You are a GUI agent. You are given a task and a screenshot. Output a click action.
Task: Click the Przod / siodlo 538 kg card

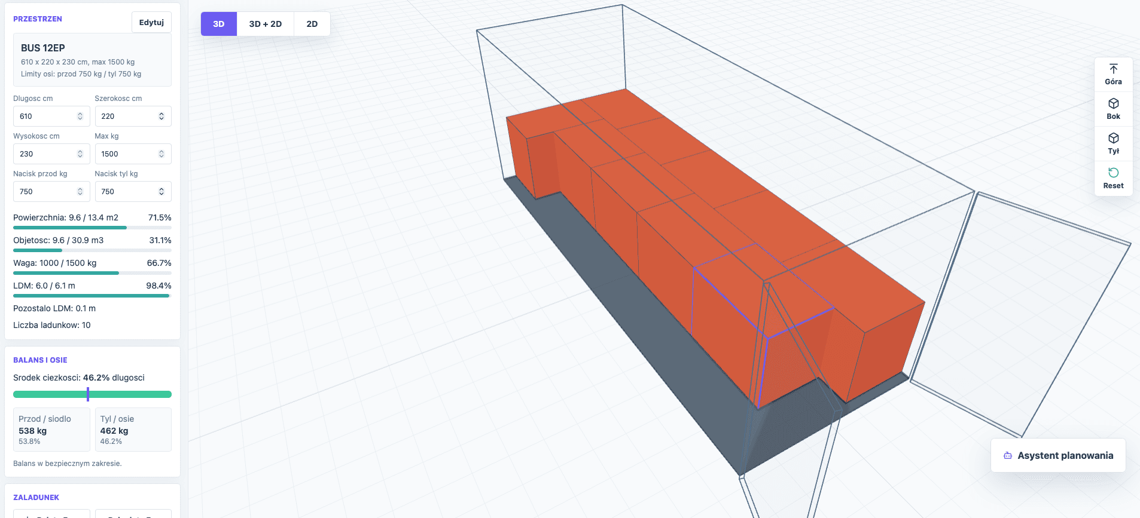(x=51, y=430)
